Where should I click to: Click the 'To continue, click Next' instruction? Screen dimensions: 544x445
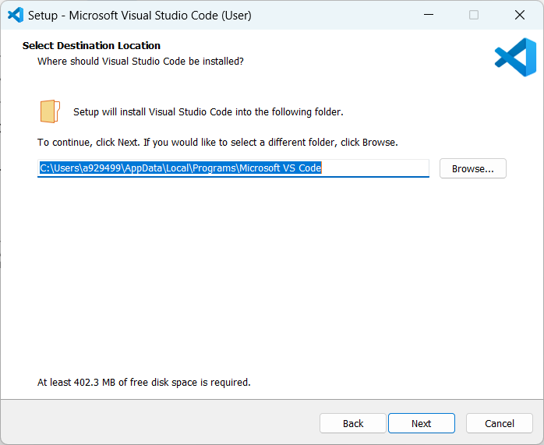217,143
